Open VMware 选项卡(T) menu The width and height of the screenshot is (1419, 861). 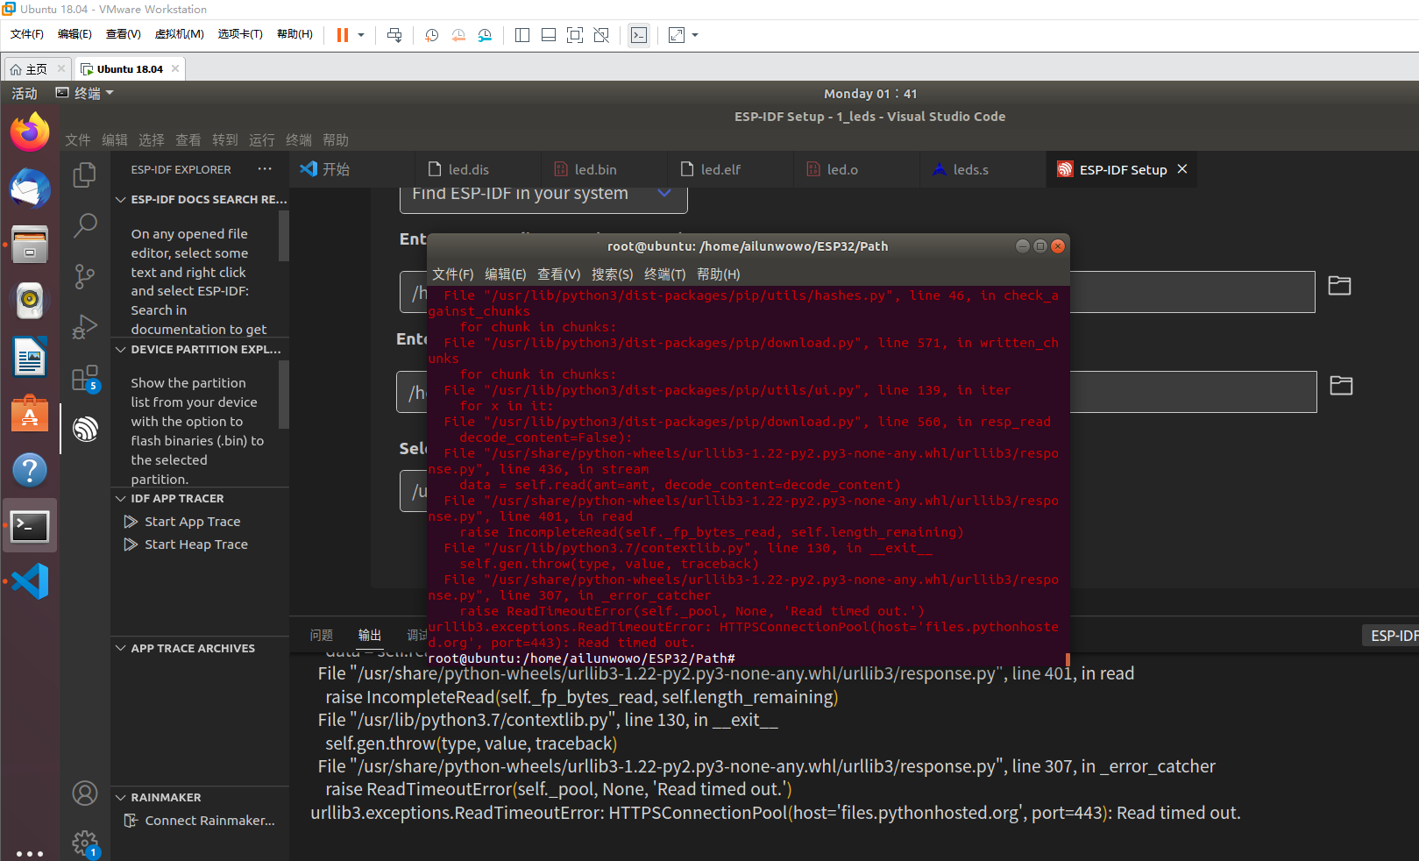coord(240,34)
